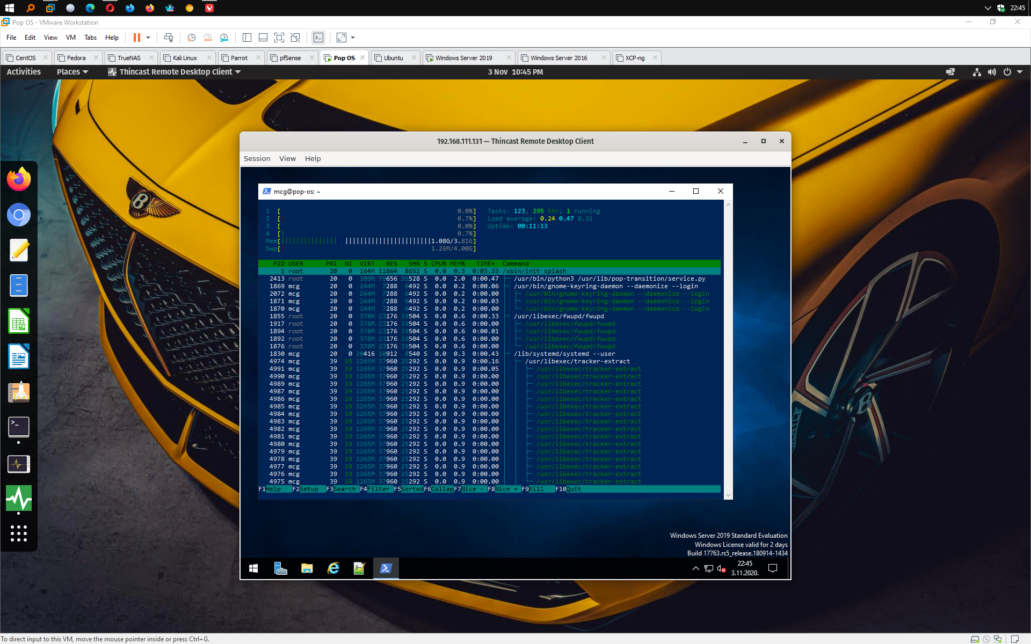Open Server Manager on the remote taskbar
1031x644 pixels.
[280, 568]
